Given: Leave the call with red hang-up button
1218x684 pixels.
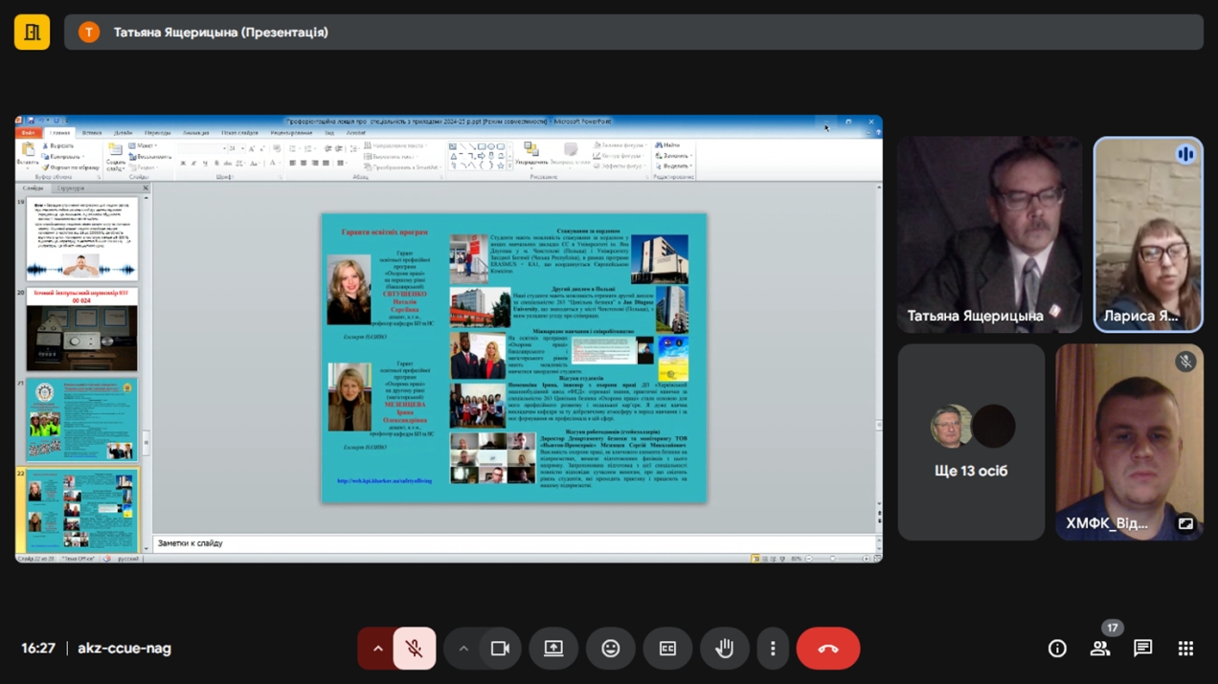Looking at the screenshot, I should [x=827, y=649].
